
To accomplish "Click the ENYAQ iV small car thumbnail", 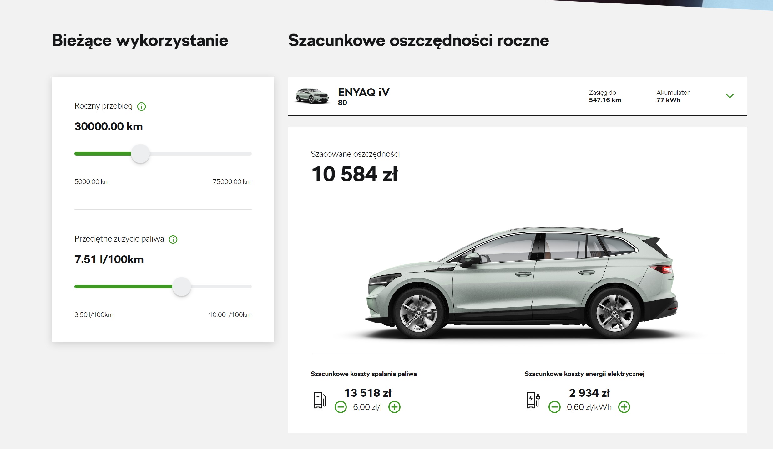I will click(x=312, y=96).
